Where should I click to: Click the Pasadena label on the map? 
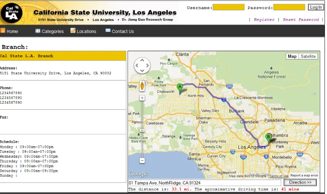tap(275, 120)
